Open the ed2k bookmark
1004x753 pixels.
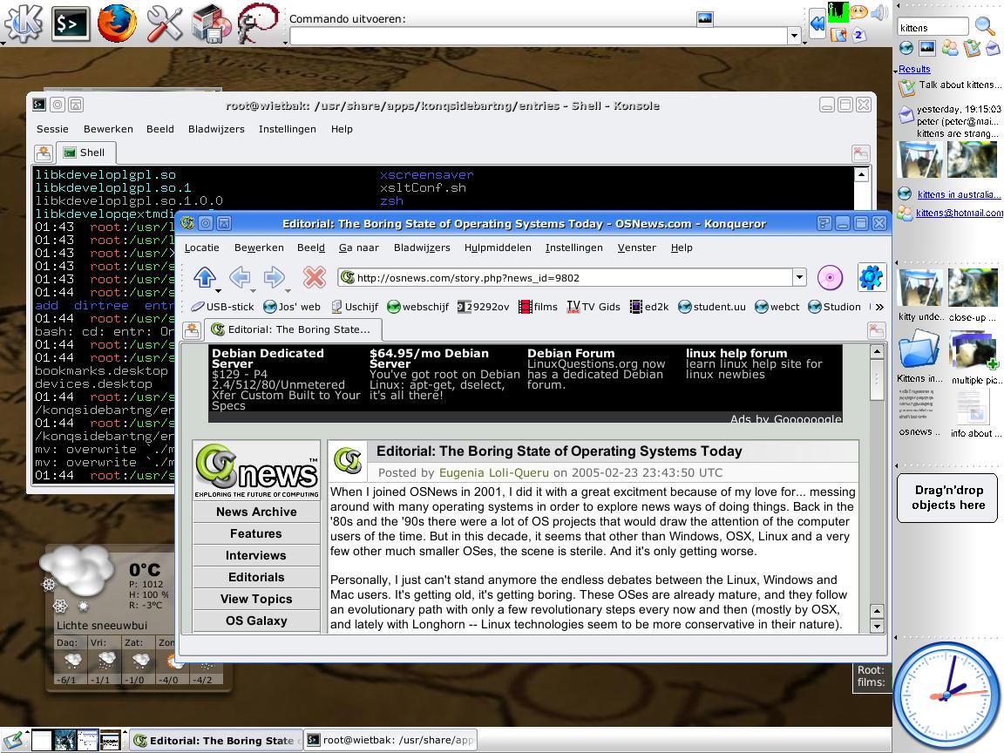pyautogui.click(x=649, y=307)
